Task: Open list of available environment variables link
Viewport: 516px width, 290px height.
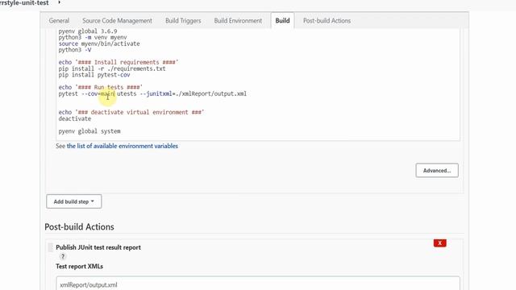Action: point(122,146)
